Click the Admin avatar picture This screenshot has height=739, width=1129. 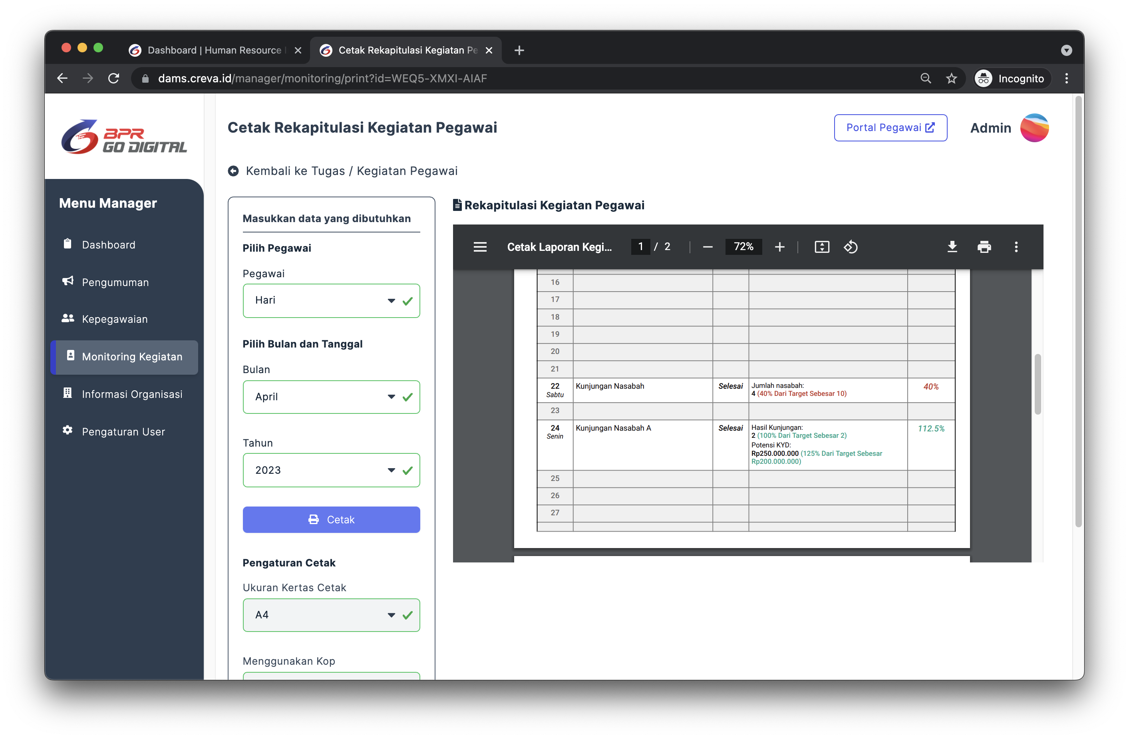click(x=1034, y=127)
